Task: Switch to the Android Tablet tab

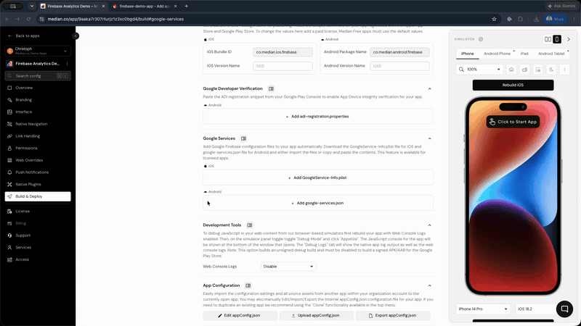Action: (551, 54)
